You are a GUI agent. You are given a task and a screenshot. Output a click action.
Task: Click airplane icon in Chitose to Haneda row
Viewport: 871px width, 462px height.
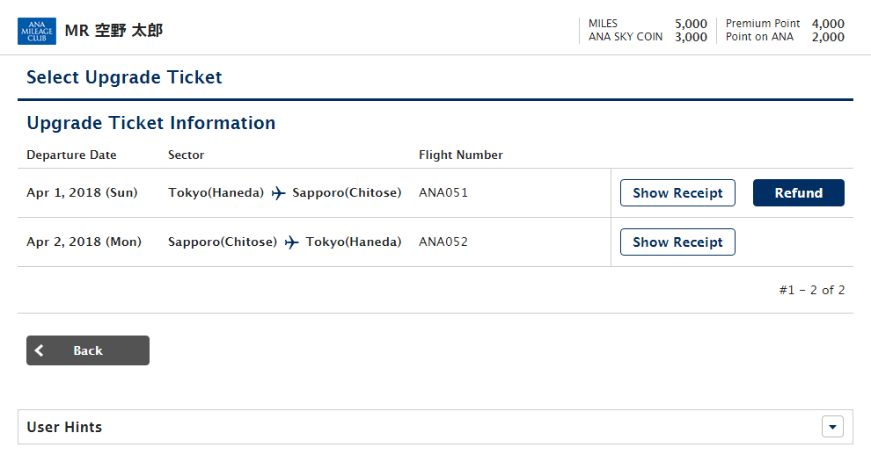[x=291, y=242]
